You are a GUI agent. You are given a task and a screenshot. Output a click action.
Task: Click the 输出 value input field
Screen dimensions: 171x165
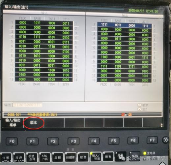pyautogui.click(x=27, y=105)
